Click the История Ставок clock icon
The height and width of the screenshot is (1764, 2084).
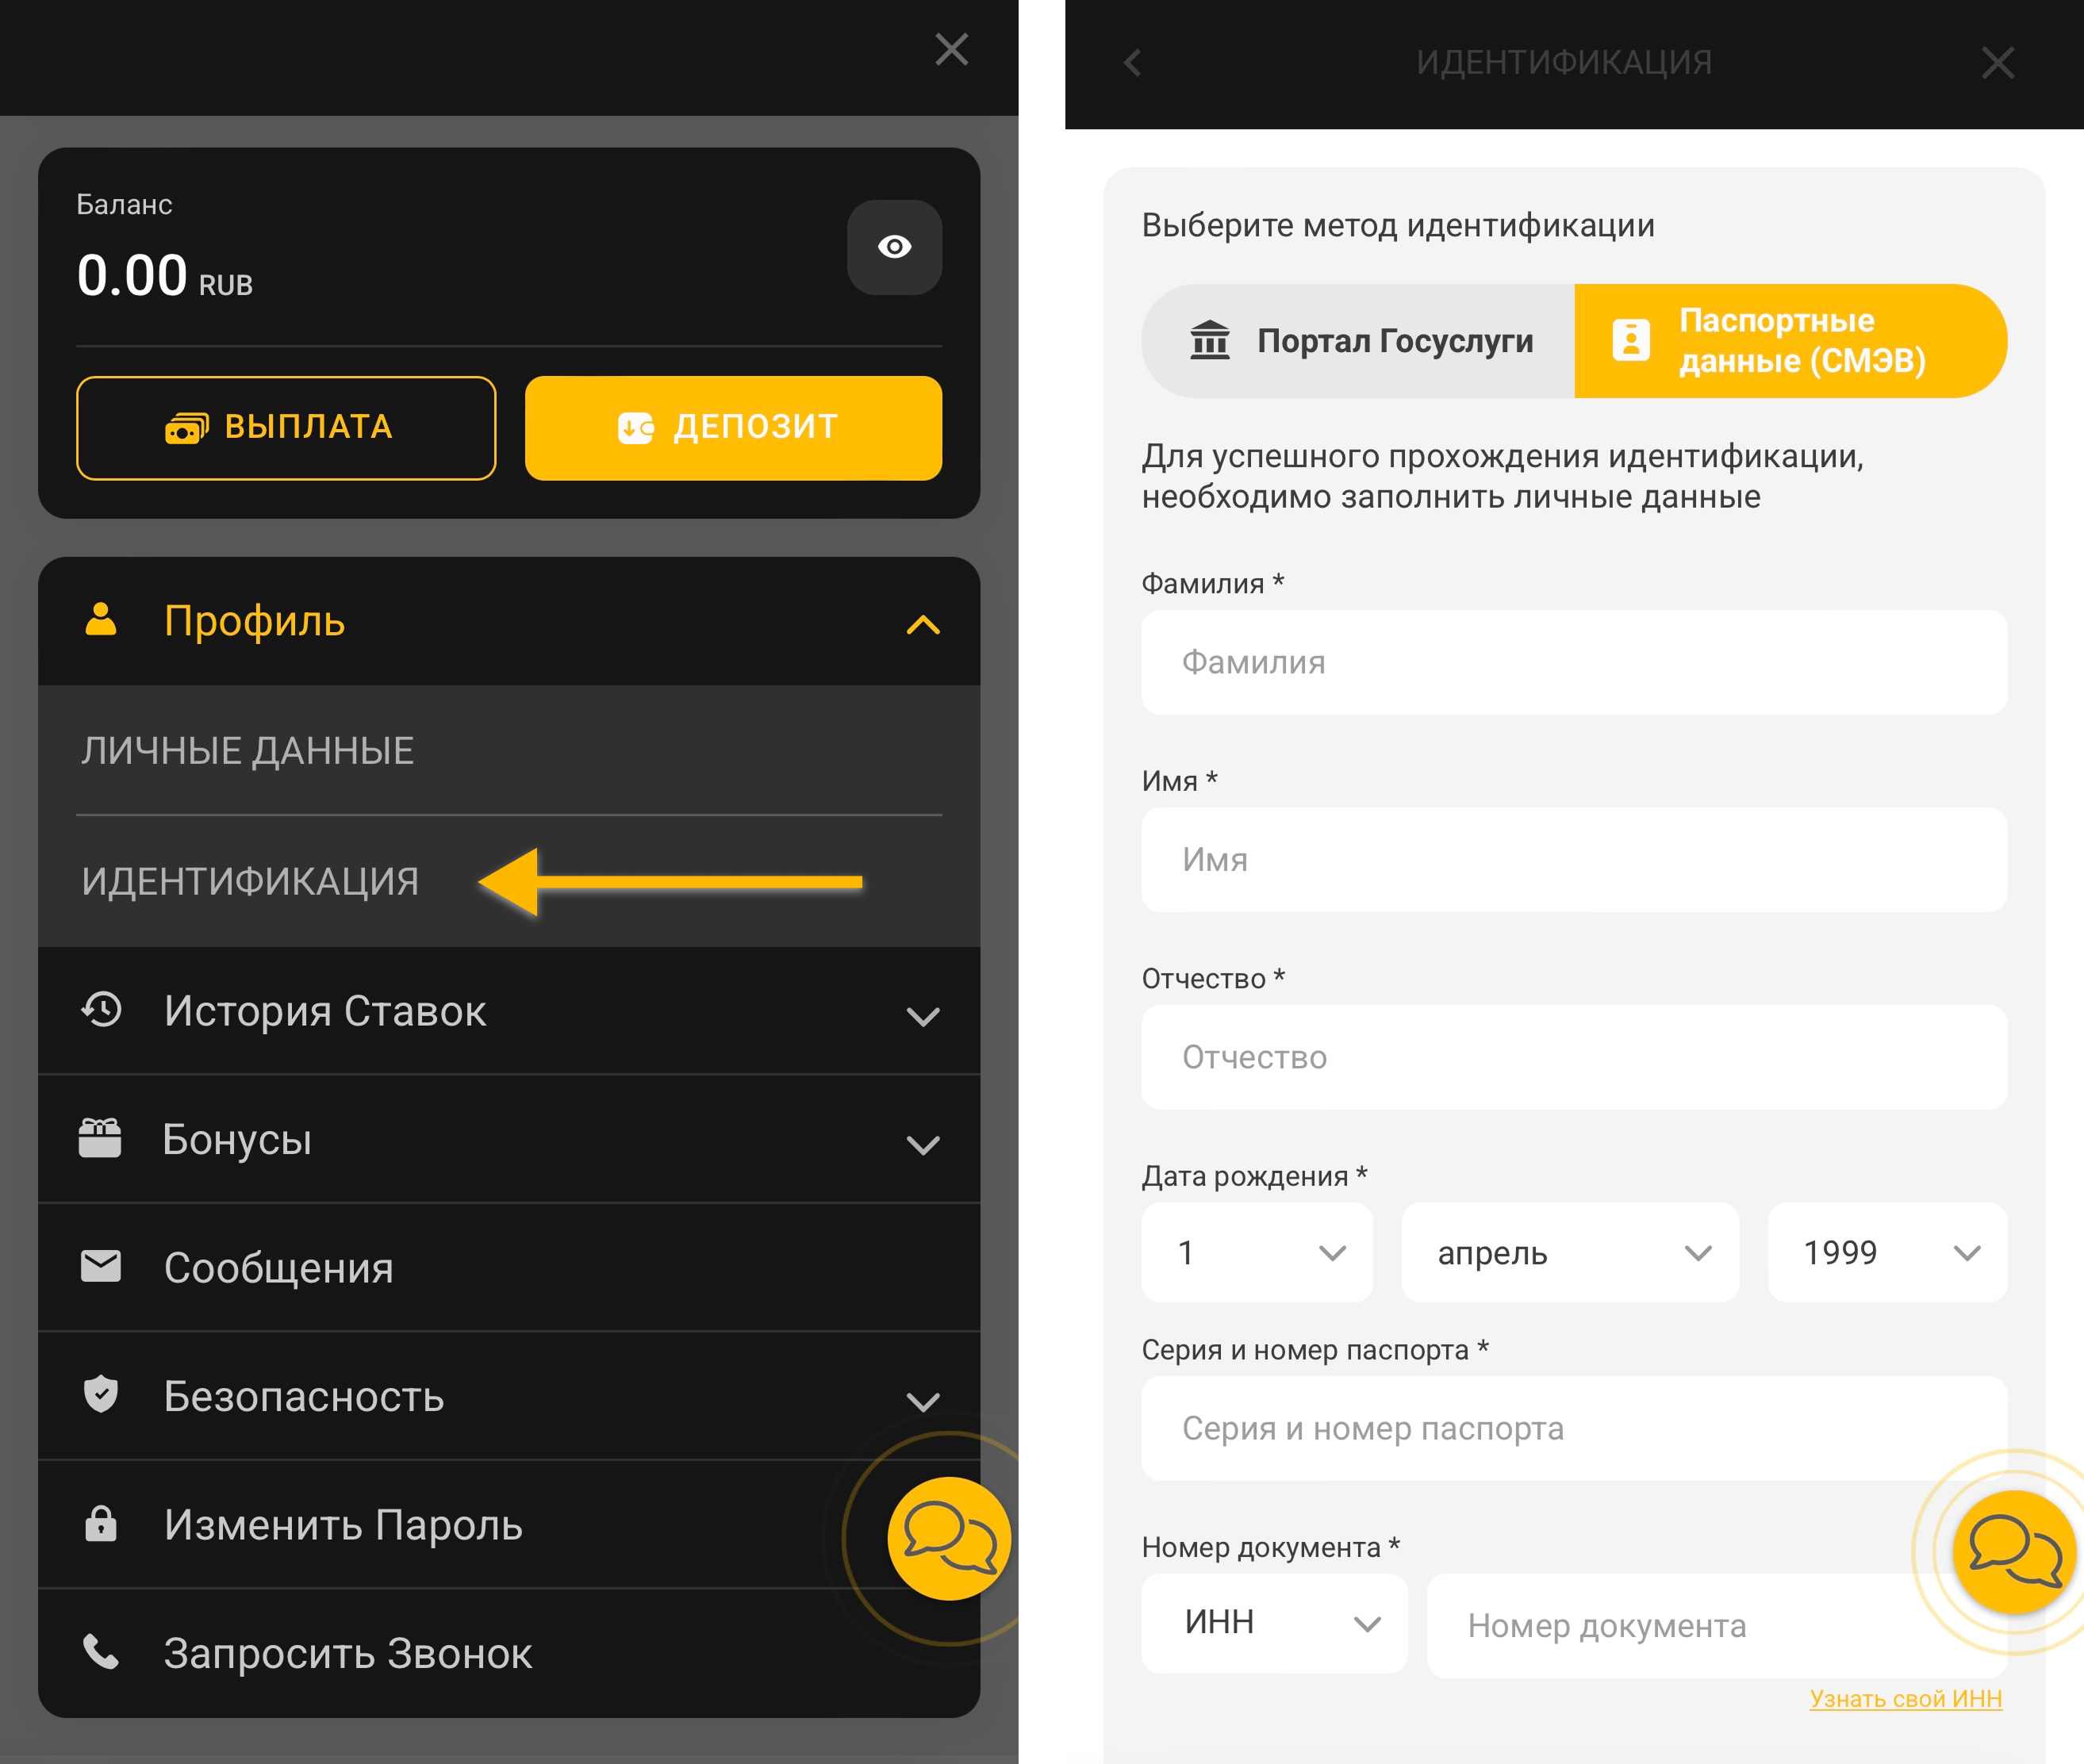[101, 1010]
